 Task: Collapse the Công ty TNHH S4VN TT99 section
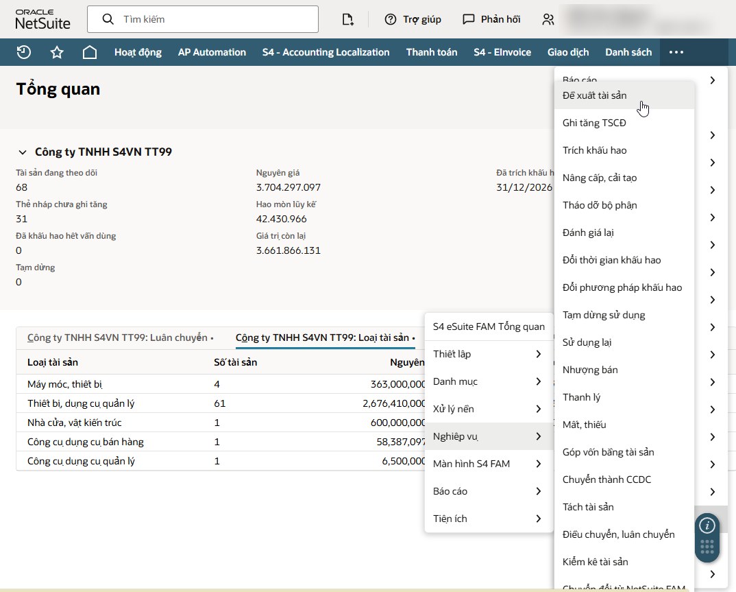(22, 152)
